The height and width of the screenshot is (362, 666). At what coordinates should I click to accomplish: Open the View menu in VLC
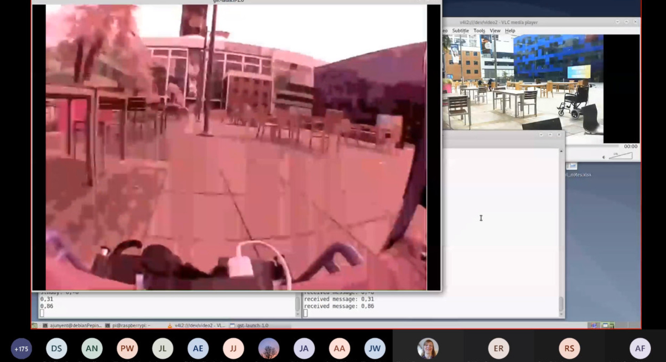[495, 31]
